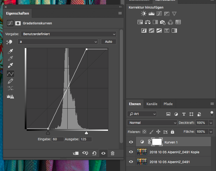This screenshot has width=216, height=171.
Task: View previous state of adjustment
Action: [x=85, y=153]
